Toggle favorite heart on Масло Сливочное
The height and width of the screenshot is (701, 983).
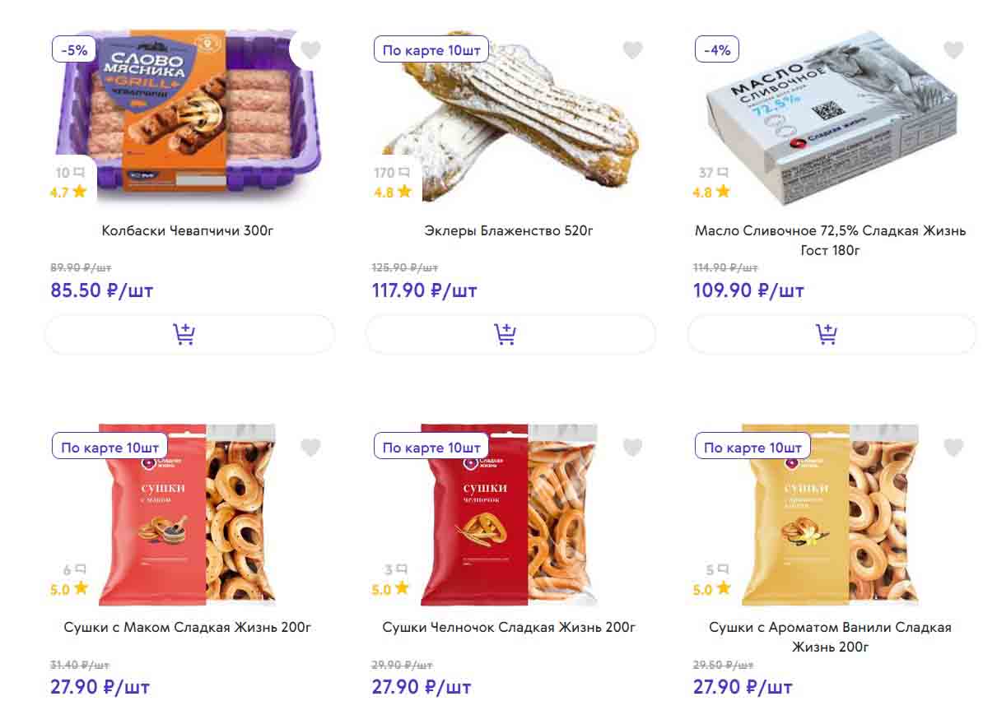tap(953, 50)
